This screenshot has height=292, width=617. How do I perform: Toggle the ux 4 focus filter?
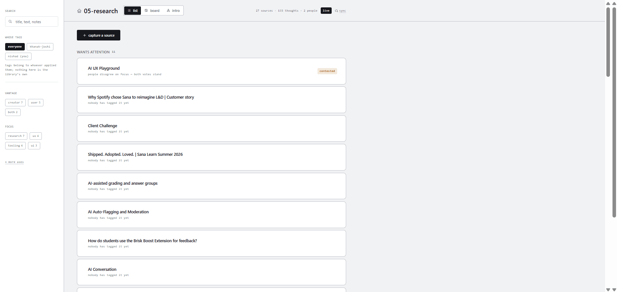(x=36, y=136)
